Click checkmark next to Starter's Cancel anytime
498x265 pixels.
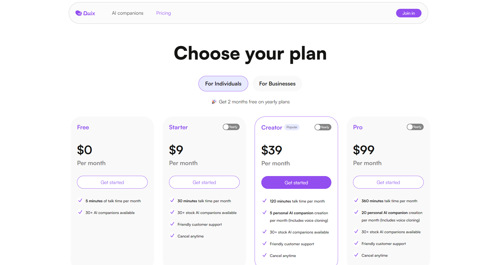point(172,236)
